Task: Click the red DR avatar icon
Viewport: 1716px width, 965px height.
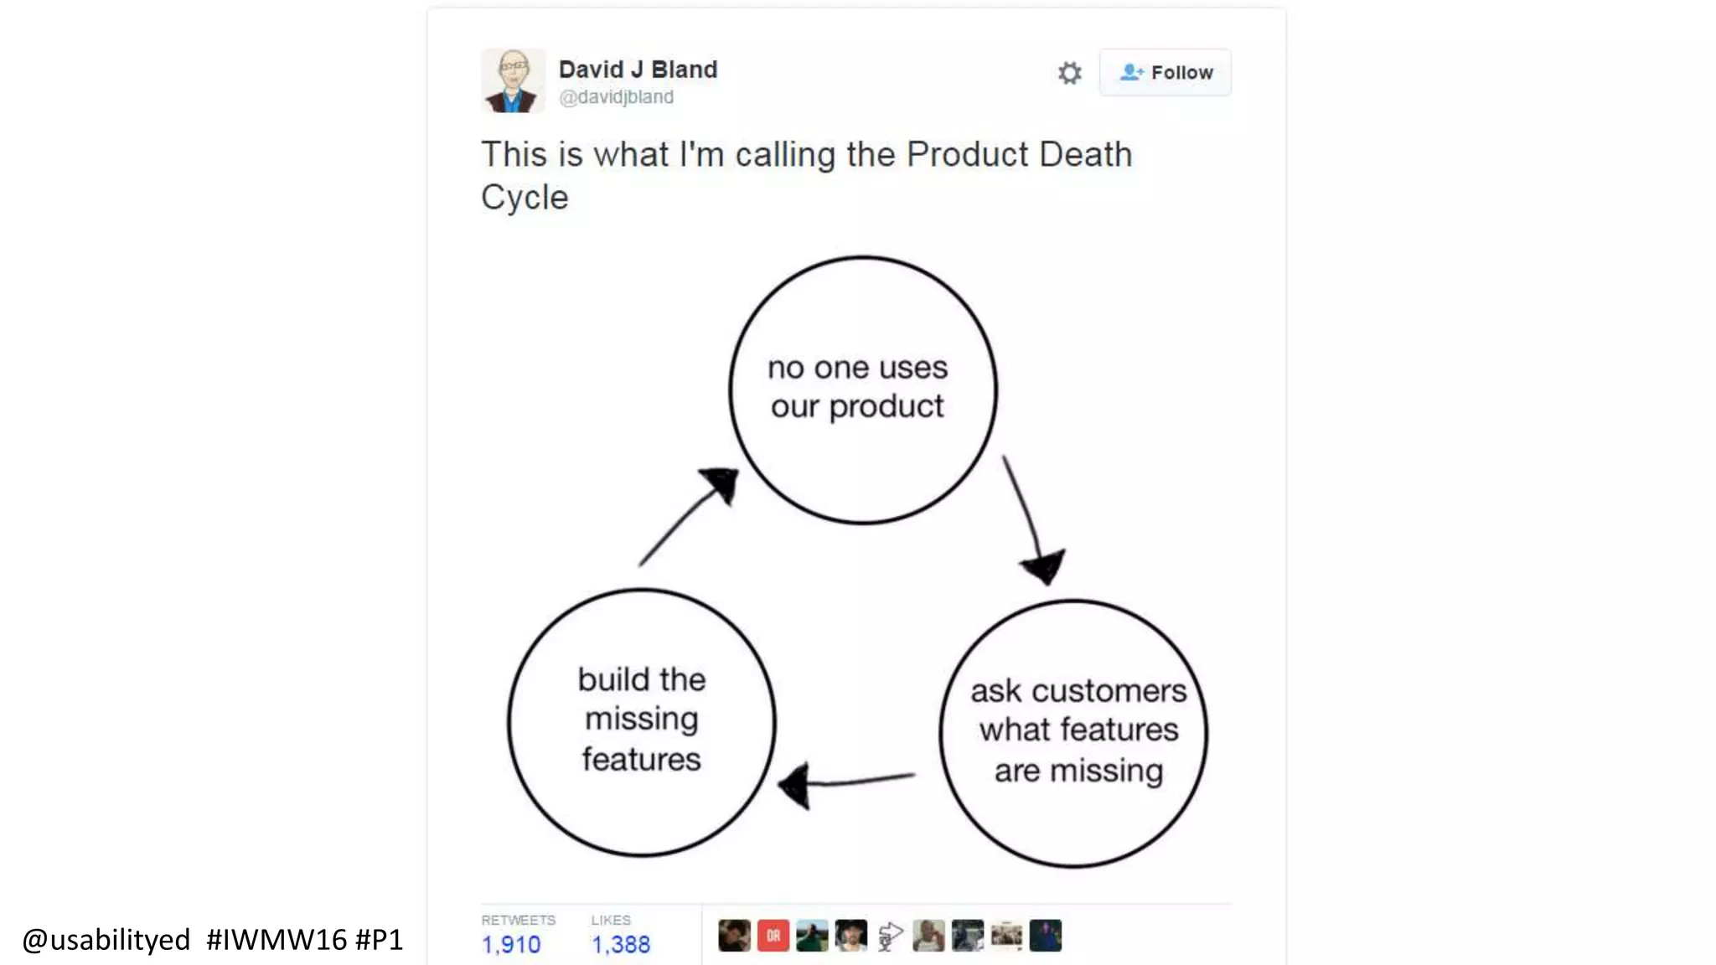Action: click(773, 936)
